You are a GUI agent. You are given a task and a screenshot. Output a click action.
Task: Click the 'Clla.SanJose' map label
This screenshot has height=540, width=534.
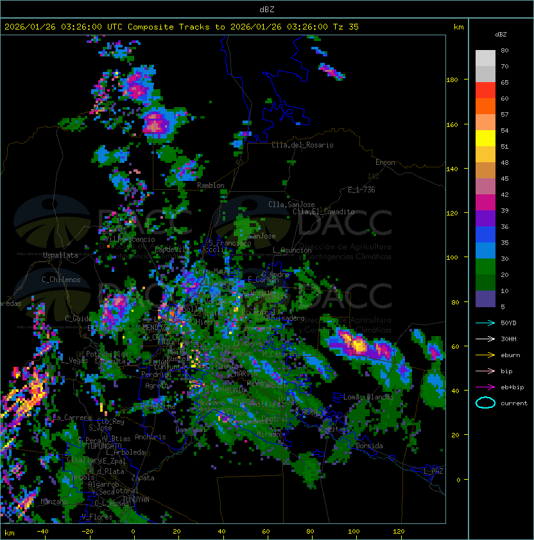tap(291, 205)
